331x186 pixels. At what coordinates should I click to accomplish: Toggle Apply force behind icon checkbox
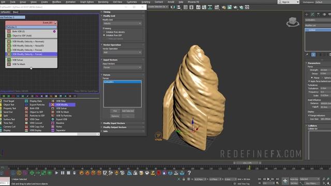pyautogui.click(x=309, y=81)
